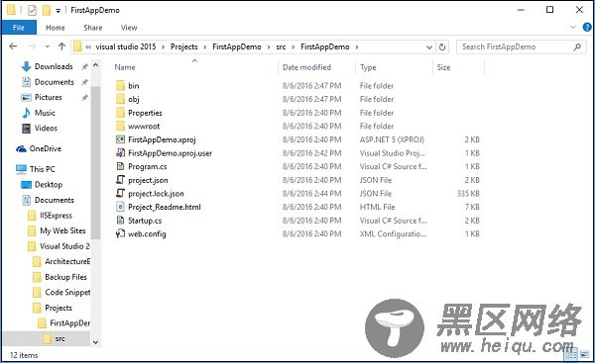Open the View ribbon tab
This screenshot has width=595, height=363.
click(129, 28)
